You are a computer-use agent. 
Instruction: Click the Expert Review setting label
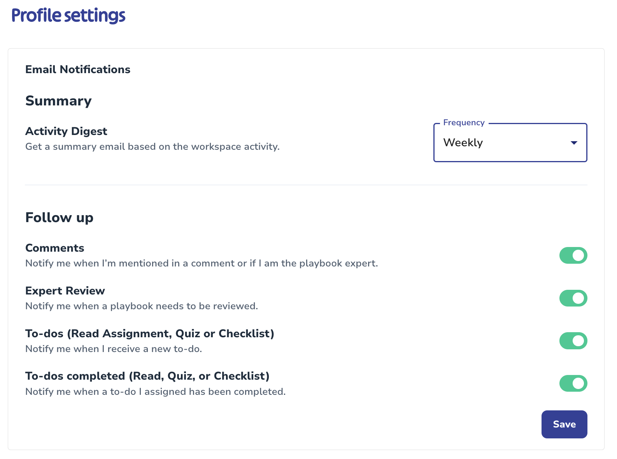[65, 291]
